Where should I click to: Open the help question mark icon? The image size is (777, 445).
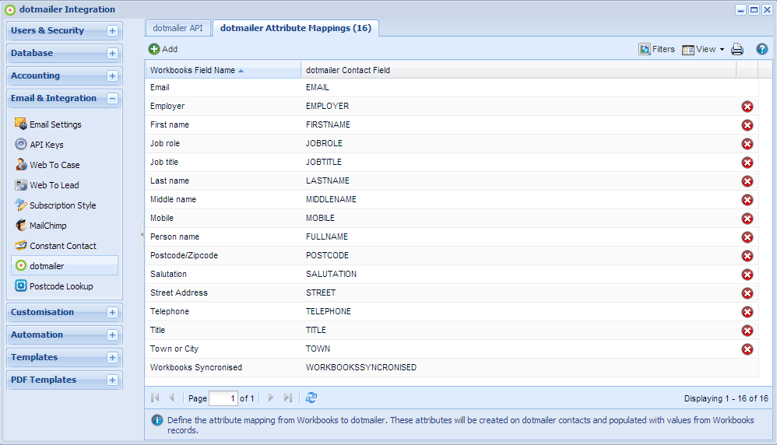click(x=762, y=49)
